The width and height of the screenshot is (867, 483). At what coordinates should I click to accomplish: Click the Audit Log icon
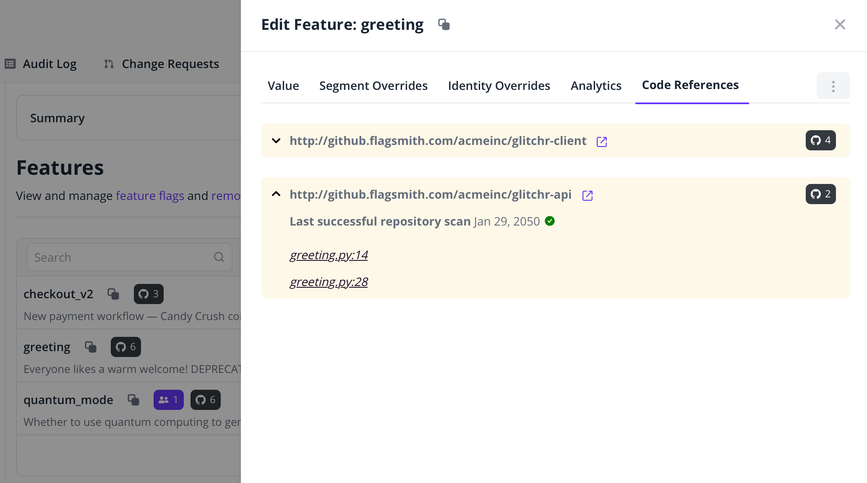coord(9,63)
